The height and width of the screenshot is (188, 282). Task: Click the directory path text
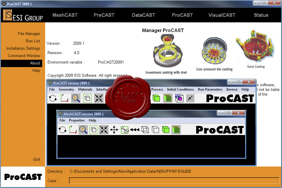130,171
